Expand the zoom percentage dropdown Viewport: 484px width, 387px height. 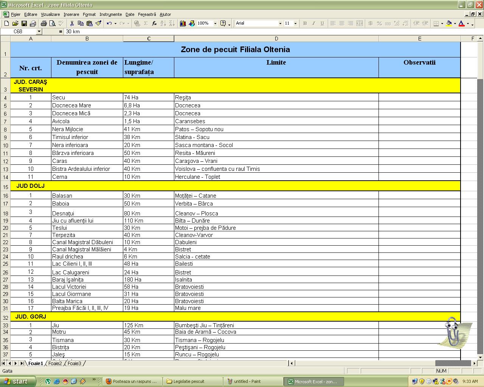pyautogui.click(x=215, y=23)
